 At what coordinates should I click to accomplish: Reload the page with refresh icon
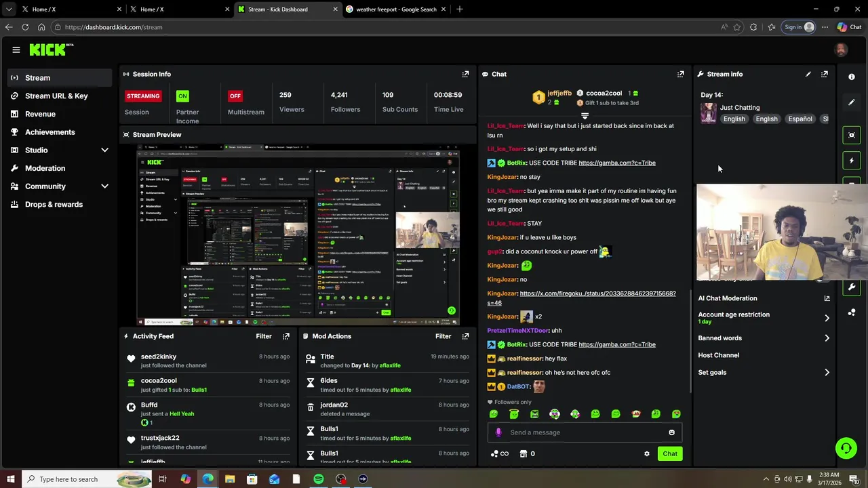[x=25, y=27]
